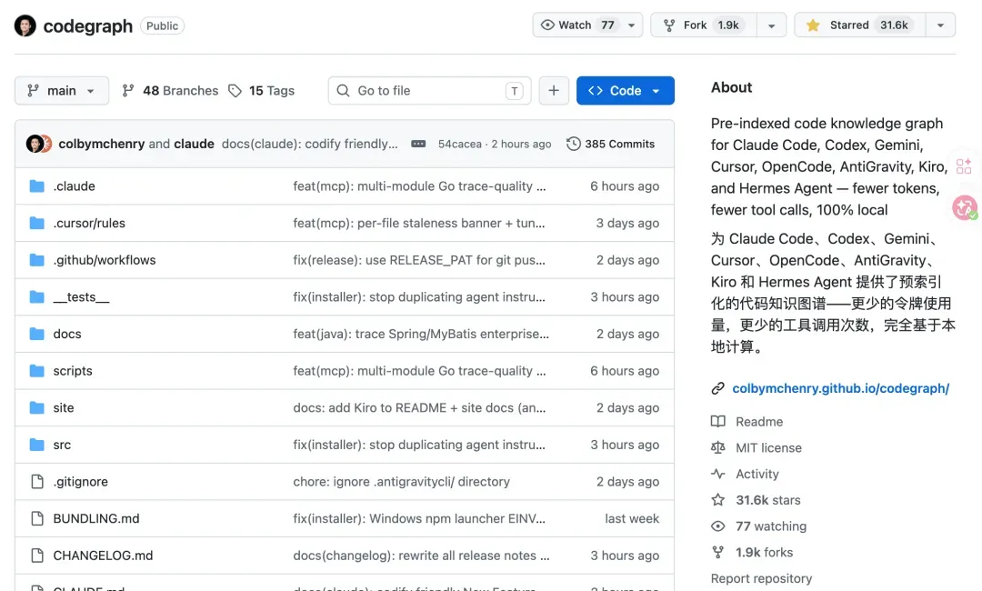Click the pink translate extension icon
This screenshot has height=591, width=982.
point(965,207)
